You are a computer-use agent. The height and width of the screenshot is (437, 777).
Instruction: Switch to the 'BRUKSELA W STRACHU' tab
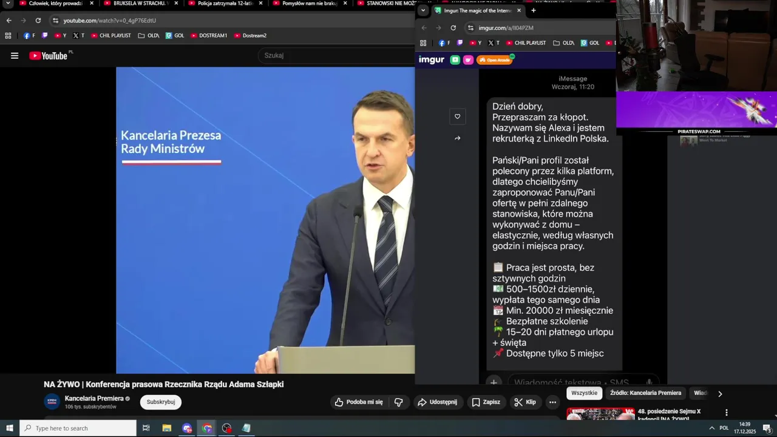(x=141, y=4)
